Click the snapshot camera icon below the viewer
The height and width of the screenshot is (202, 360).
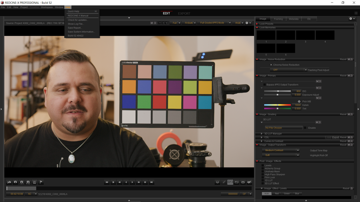click(15, 182)
